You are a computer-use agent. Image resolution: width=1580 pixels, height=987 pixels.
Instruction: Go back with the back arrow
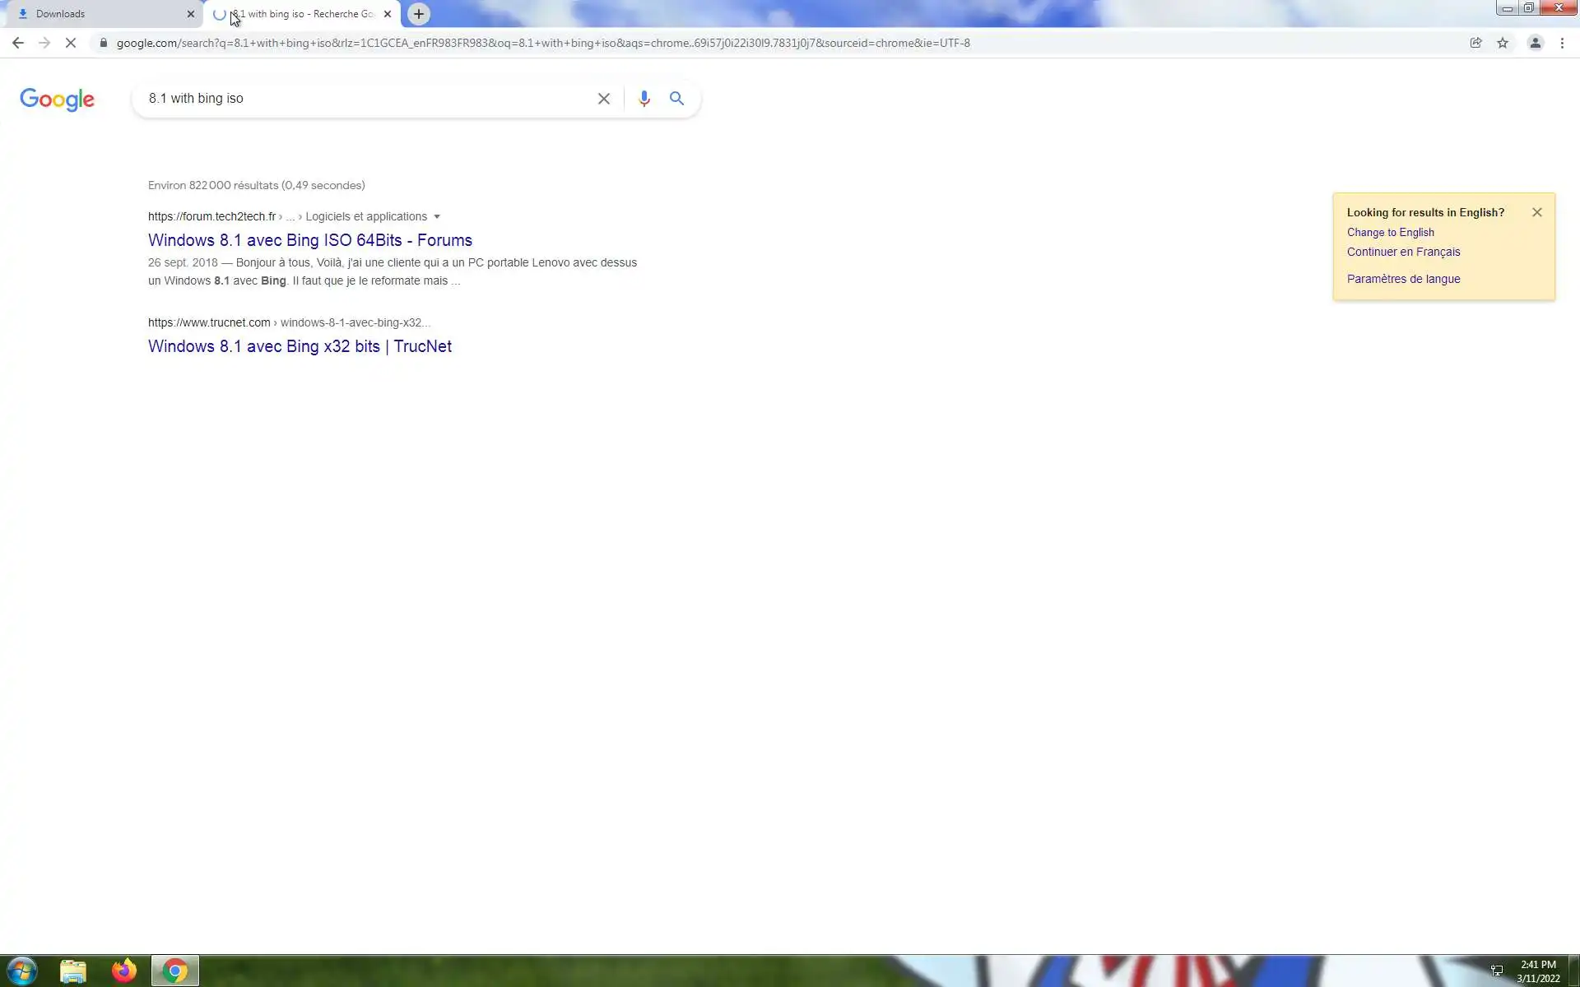coord(18,43)
